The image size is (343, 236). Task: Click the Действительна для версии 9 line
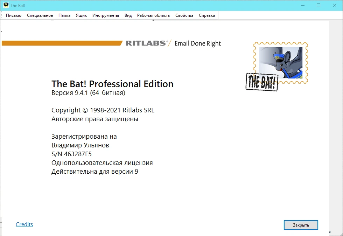point(95,172)
